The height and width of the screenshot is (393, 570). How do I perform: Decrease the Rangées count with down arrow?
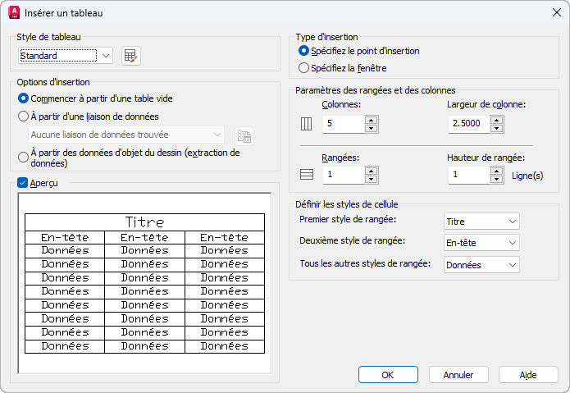pos(371,179)
